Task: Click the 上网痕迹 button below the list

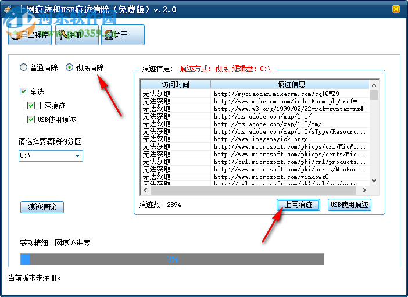Action: click(299, 205)
